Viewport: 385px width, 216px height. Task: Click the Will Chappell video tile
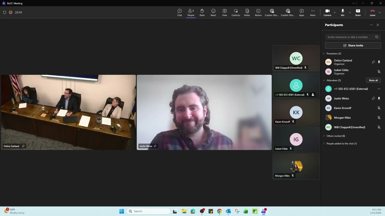pyautogui.click(x=296, y=58)
